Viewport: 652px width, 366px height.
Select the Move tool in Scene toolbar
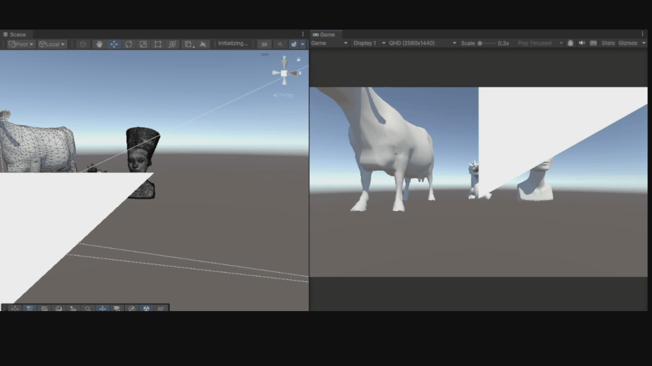click(x=114, y=44)
